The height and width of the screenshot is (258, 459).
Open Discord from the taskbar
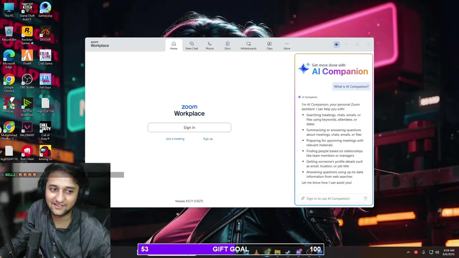tap(299, 252)
